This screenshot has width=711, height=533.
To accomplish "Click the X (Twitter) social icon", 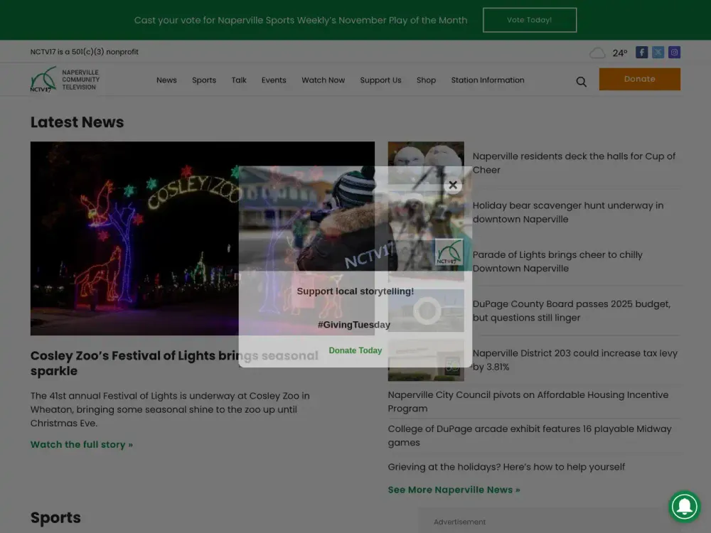I will pos(658,52).
